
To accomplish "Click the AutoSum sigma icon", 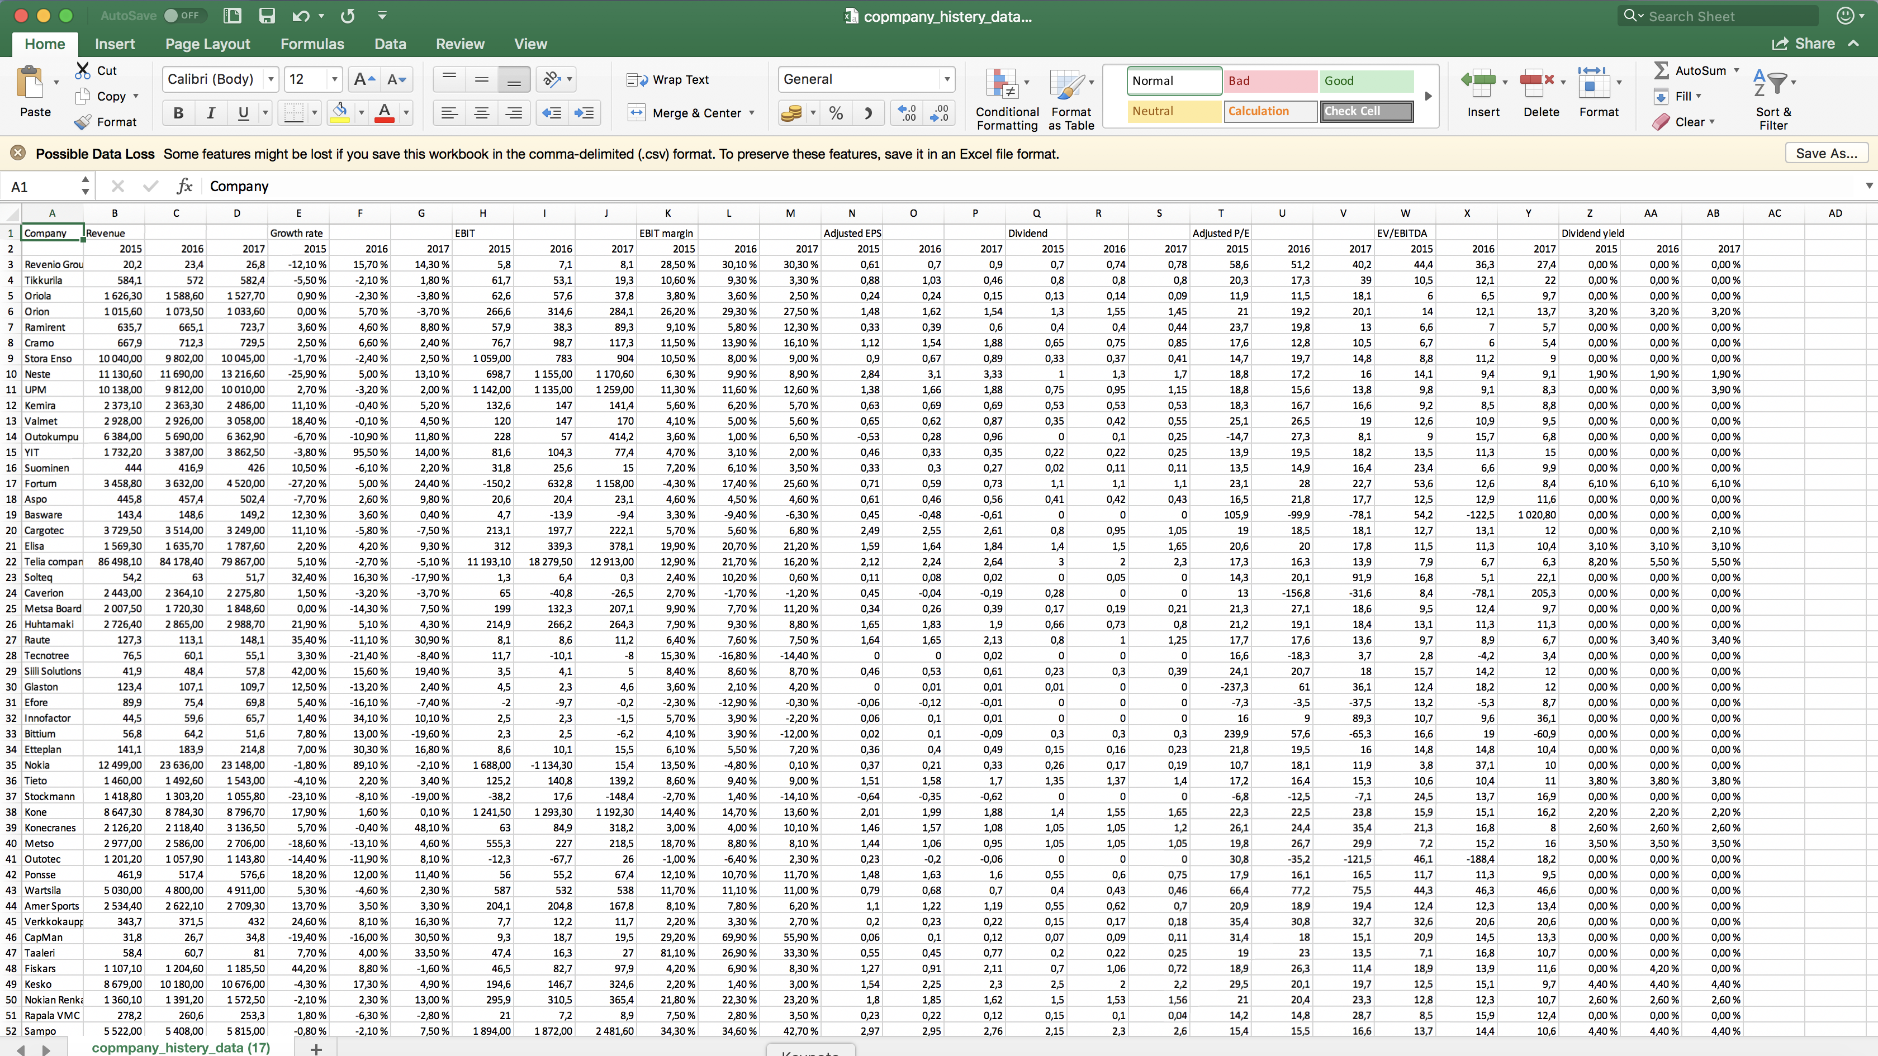I will click(x=1662, y=71).
